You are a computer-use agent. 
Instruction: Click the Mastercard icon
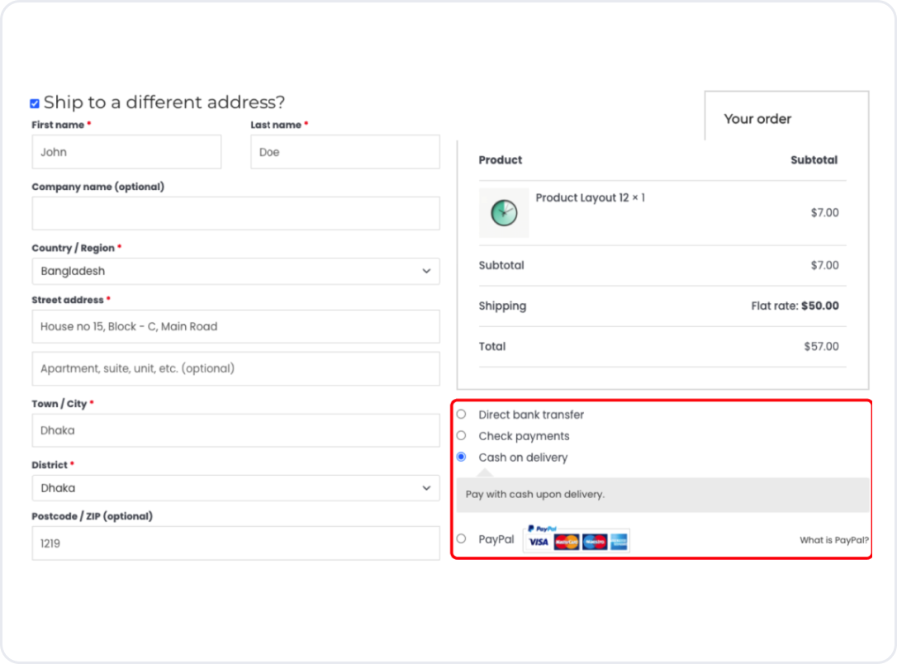566,542
